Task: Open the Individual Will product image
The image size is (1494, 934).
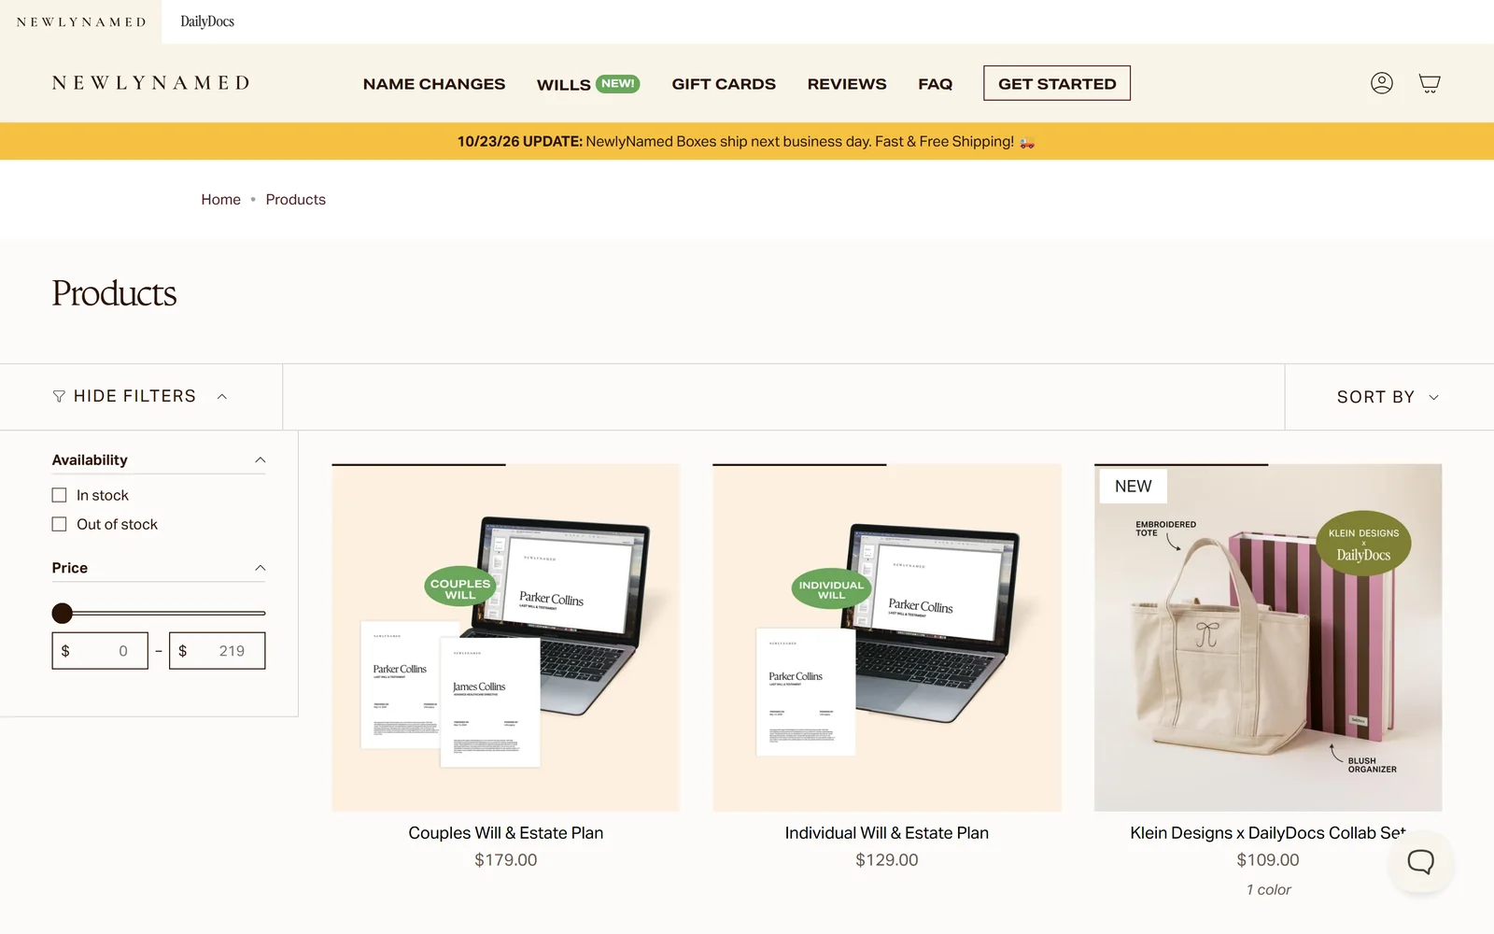Action: [x=887, y=638]
